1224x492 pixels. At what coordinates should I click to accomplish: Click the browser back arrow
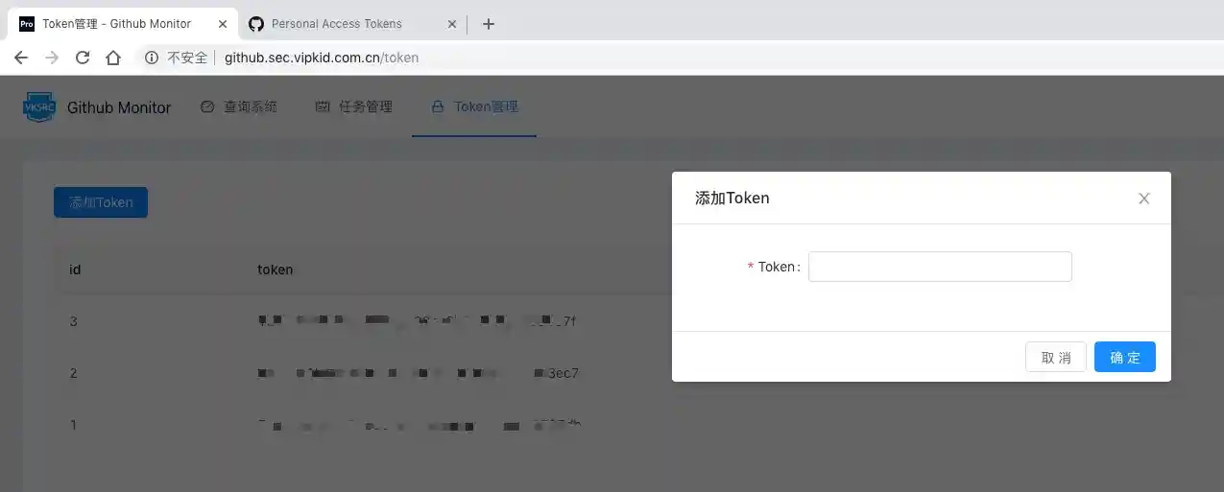[x=21, y=58]
